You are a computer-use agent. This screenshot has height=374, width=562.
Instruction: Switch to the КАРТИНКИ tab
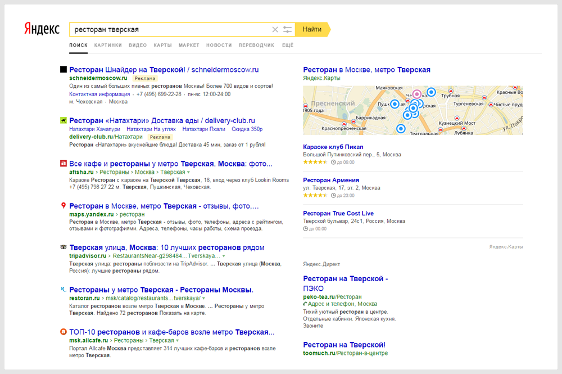(108, 45)
